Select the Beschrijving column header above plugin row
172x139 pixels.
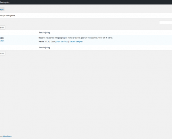44,33
